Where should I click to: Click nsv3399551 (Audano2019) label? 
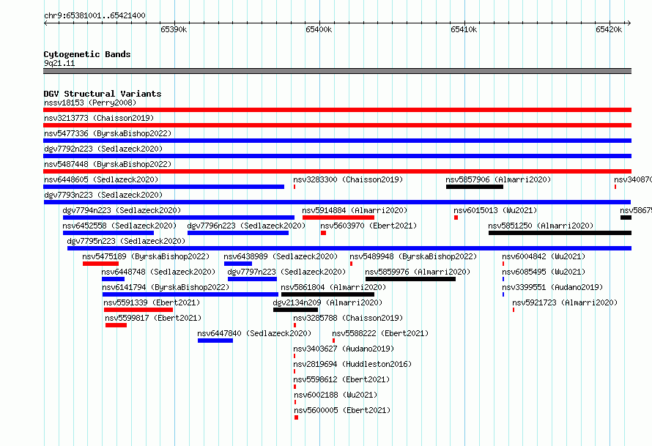click(x=552, y=287)
